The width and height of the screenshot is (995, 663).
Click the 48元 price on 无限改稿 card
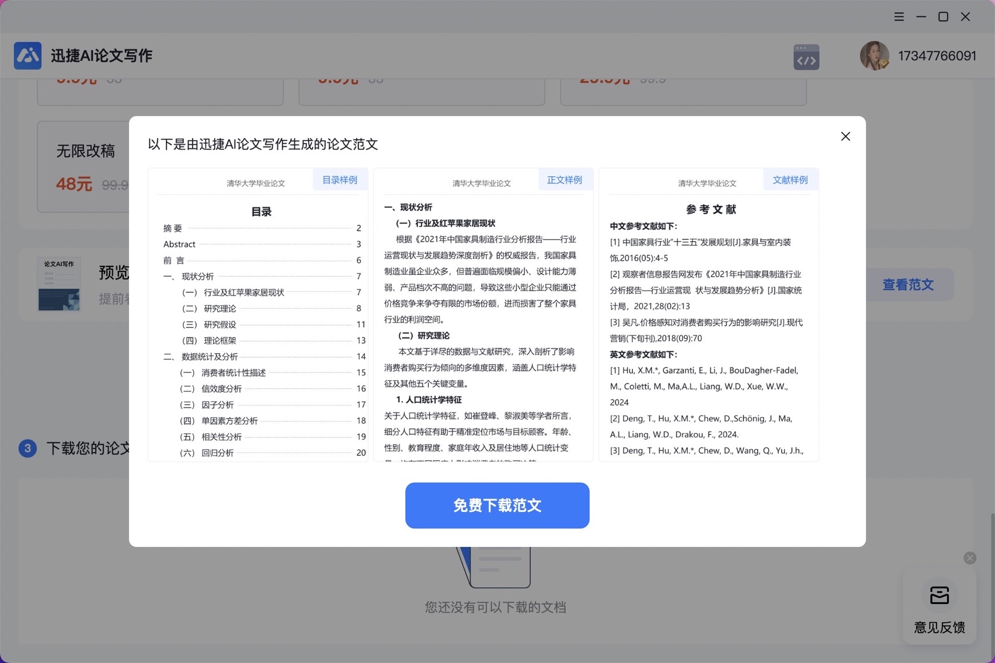coord(74,184)
